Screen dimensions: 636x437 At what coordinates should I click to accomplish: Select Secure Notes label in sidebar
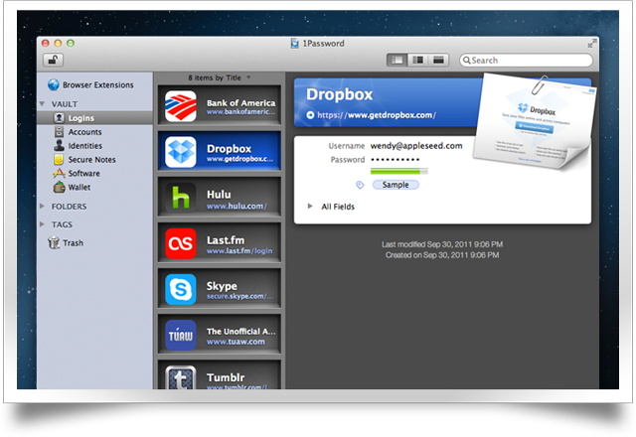91,160
